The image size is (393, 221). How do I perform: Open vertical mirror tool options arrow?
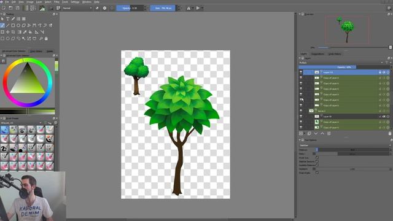[x=202, y=8]
